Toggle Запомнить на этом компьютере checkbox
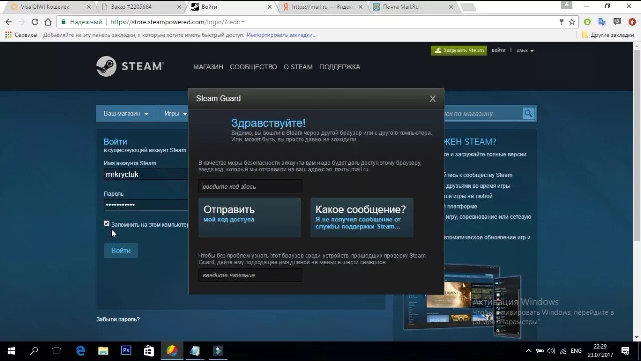Viewport: 641px width, 361px height. coord(106,224)
